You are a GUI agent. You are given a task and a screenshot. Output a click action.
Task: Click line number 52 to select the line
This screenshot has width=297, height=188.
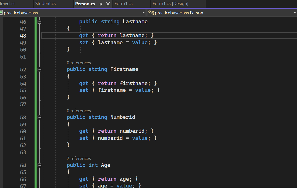pyautogui.click(x=23, y=69)
